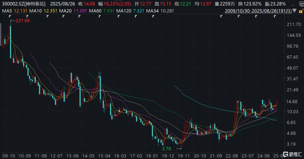This screenshot has height=159, width=304.
Task: Click the 12-07 date axis label
Action: pyautogui.click(x=56, y=156)
